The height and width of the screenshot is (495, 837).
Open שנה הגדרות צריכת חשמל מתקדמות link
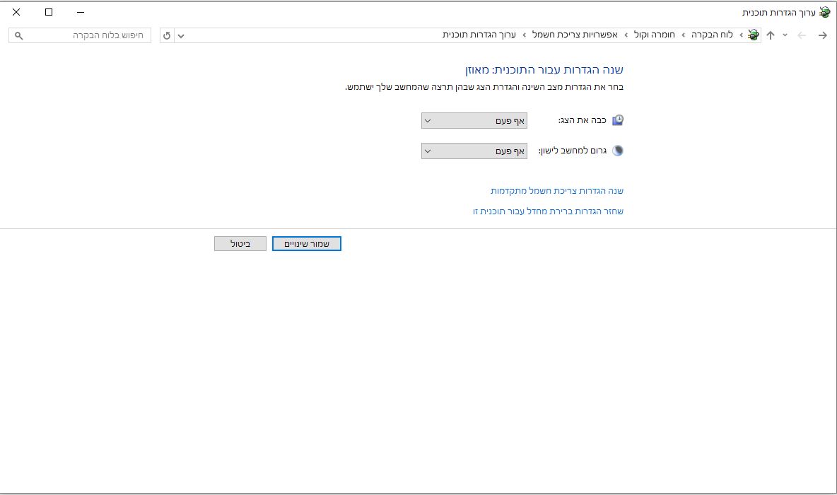(557, 191)
